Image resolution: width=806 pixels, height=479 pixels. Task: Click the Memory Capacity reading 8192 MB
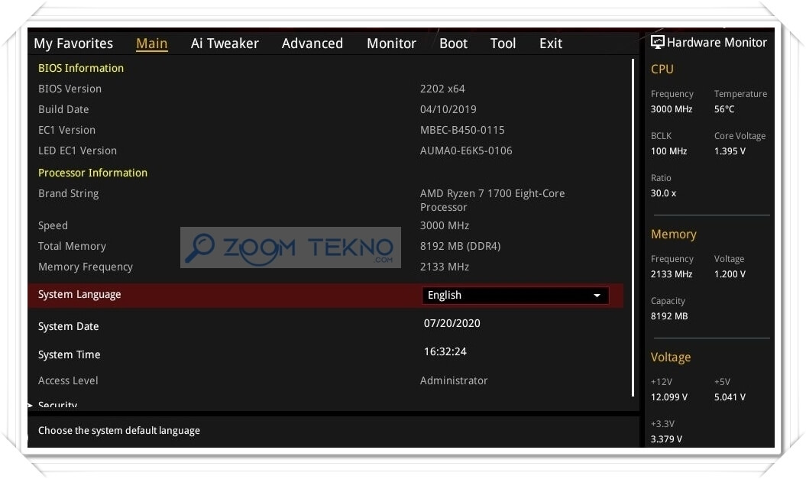pos(668,316)
